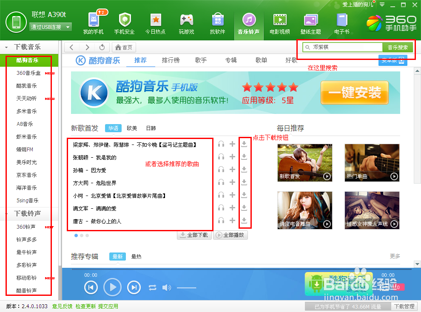Viewport: 421px width, 312px height.
Task: Add 孙楠 因为爱 with plus icon
Action: (x=232, y=170)
